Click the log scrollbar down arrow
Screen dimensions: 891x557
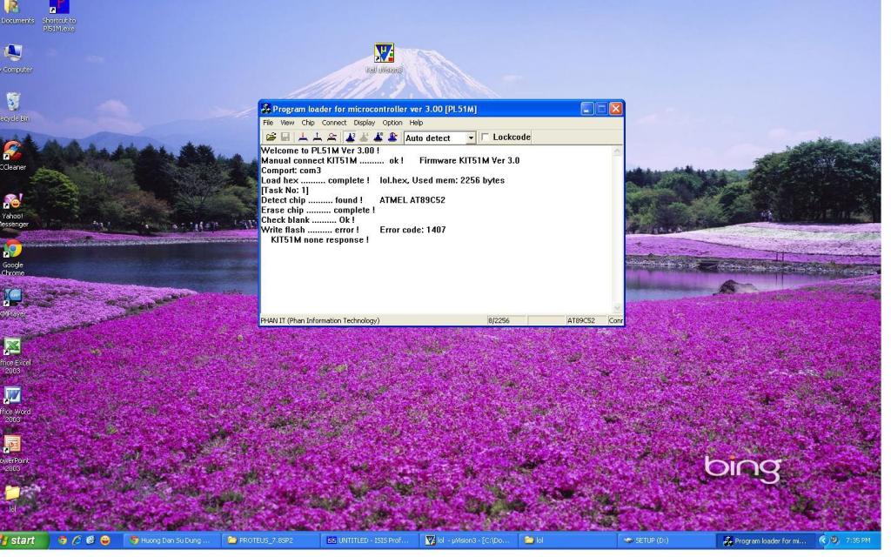point(617,308)
